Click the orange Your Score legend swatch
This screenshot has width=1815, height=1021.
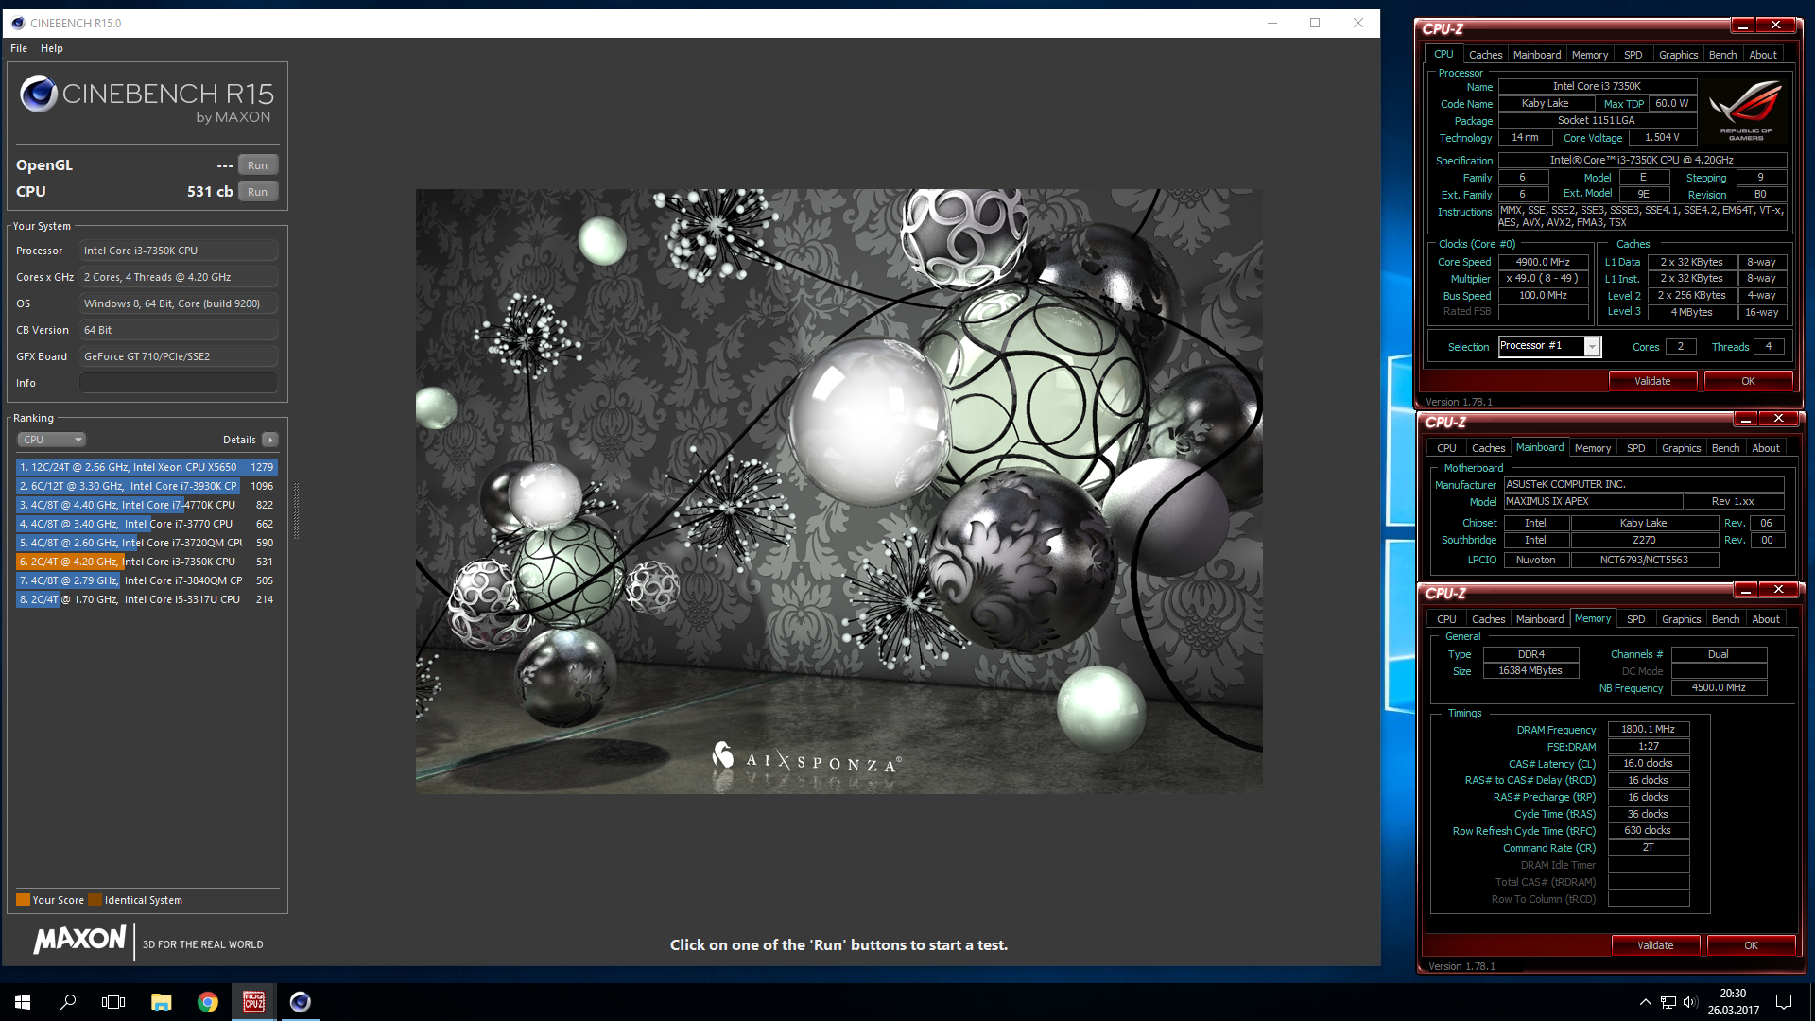click(23, 900)
